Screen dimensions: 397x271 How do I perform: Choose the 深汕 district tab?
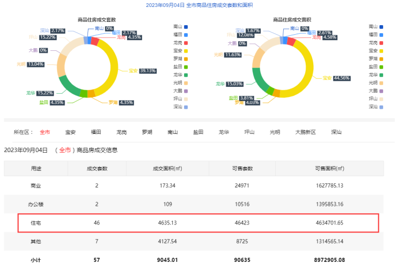[x=336, y=132]
